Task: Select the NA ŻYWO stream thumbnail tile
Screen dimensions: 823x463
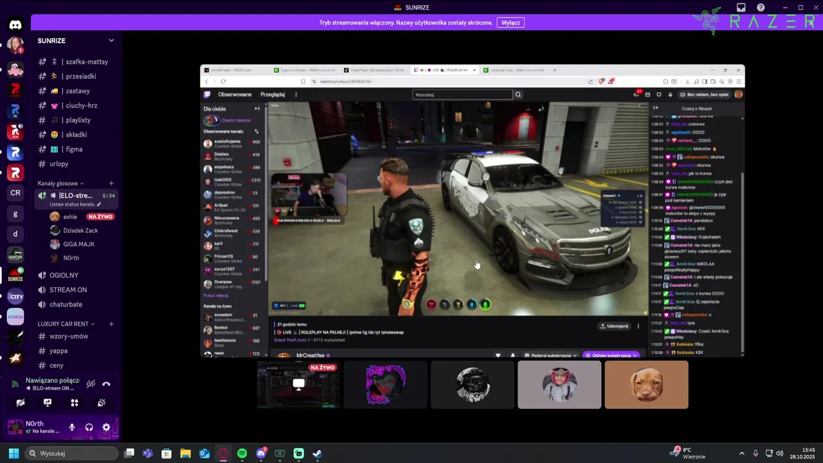Action: 298,385
